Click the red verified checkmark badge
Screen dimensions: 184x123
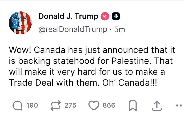[x=104, y=17]
